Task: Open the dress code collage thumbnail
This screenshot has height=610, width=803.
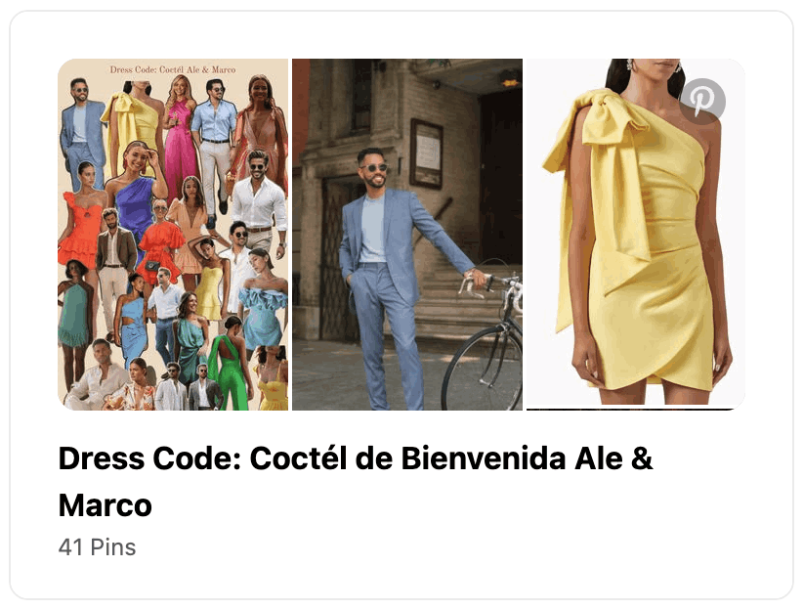Action: [173, 235]
